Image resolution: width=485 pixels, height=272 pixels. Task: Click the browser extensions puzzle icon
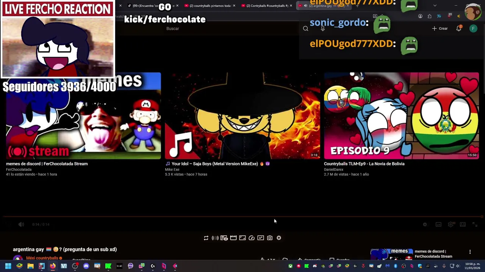[x=429, y=16]
